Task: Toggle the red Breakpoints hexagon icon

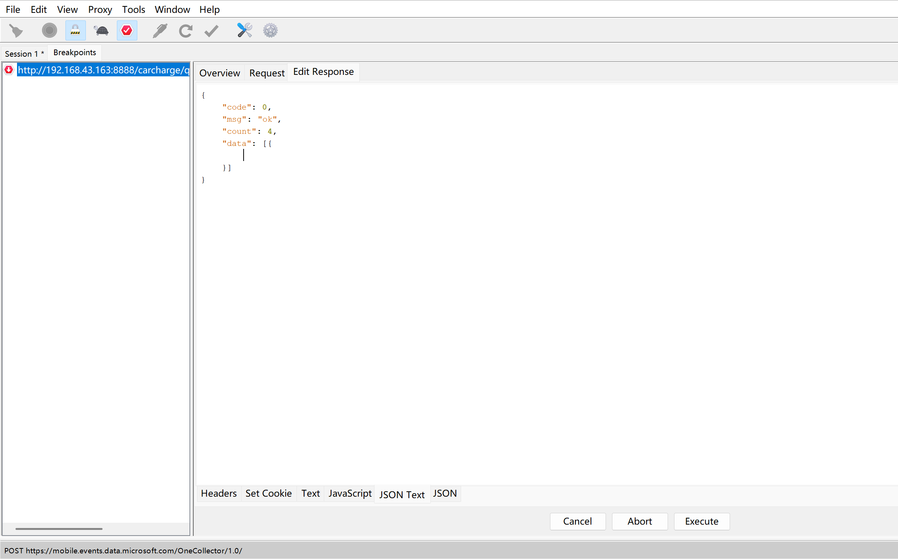Action: [x=127, y=31]
